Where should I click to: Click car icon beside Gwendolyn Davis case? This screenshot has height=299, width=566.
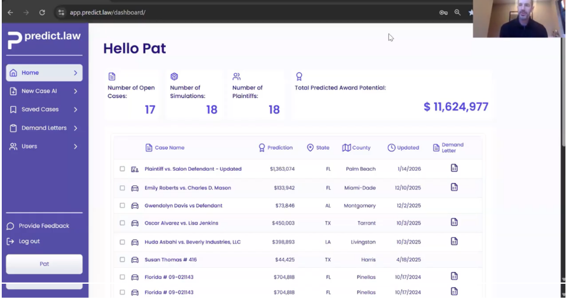(x=135, y=206)
